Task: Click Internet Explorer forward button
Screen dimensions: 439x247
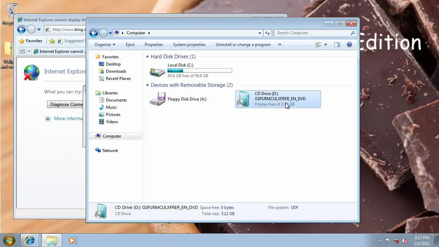Action: [31, 30]
